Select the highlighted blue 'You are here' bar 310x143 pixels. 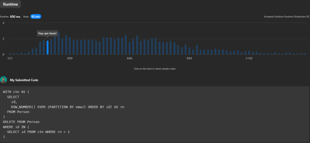point(47,47)
